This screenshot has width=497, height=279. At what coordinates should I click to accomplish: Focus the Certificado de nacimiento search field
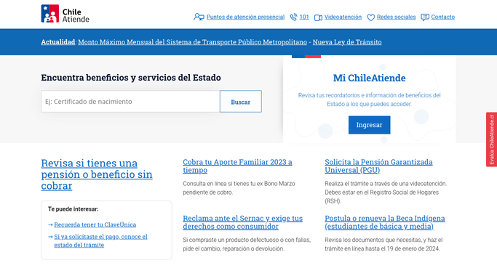(130, 101)
